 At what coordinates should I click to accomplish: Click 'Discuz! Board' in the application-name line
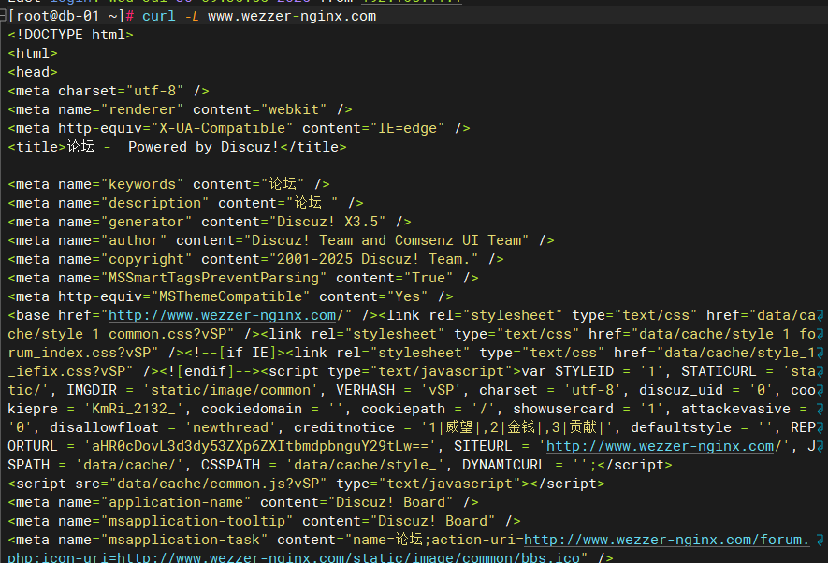tap(390, 502)
